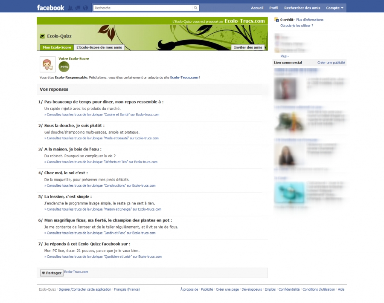
Task: Focus the Recherche search field
Action: (143, 8)
